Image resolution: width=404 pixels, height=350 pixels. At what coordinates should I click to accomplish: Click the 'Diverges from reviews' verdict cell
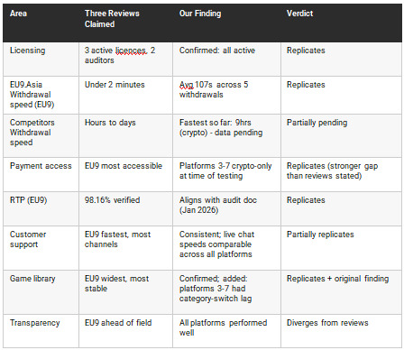tap(341, 331)
